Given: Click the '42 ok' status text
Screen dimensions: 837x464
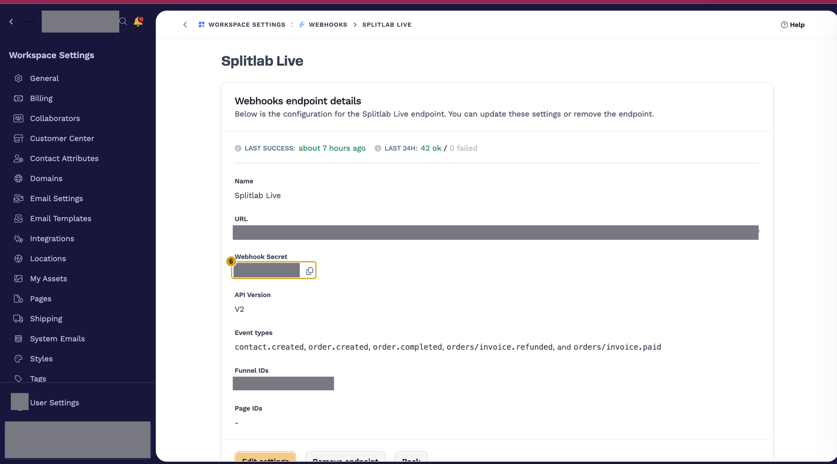Looking at the screenshot, I should point(431,149).
